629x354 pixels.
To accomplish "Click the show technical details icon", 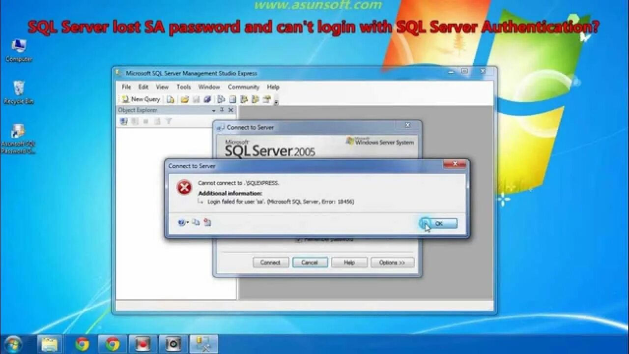I will tap(207, 223).
